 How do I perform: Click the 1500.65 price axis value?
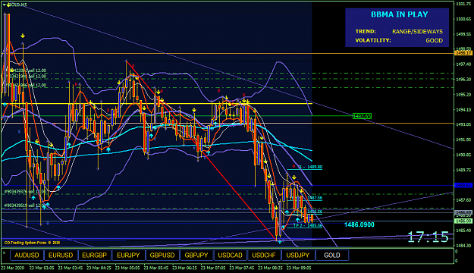463,19
